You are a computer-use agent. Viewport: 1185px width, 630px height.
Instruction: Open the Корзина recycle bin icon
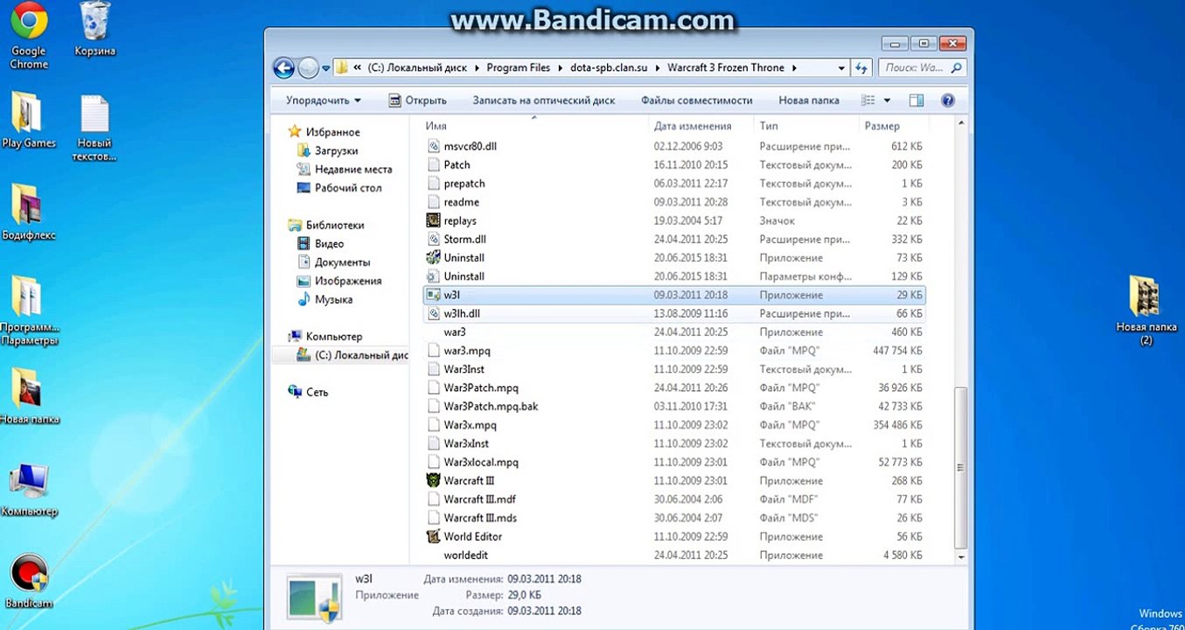point(94,30)
